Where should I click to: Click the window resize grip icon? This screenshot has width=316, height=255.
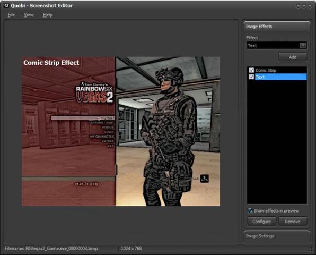point(311,250)
